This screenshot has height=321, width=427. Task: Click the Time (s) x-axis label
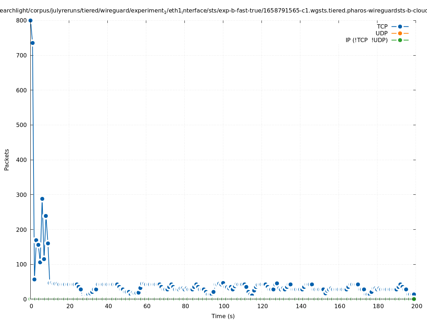tap(223, 316)
